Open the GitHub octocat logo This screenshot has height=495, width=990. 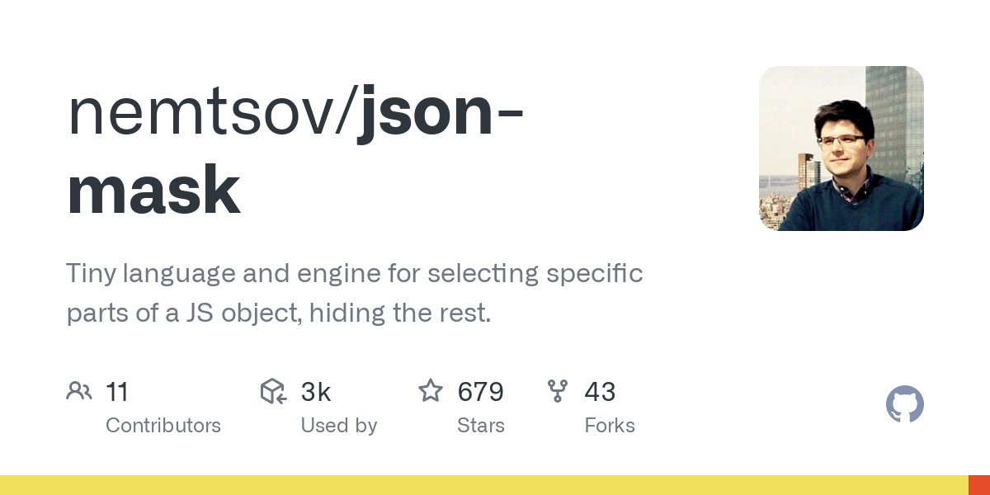904,405
